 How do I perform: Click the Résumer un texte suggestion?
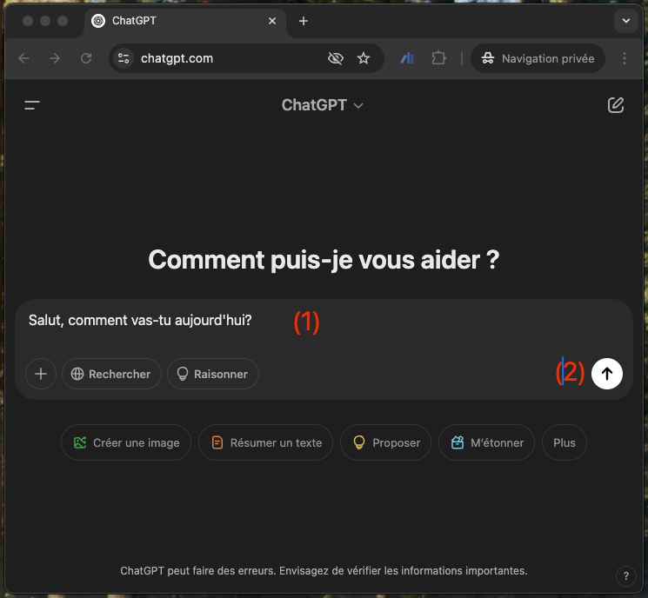[266, 442]
